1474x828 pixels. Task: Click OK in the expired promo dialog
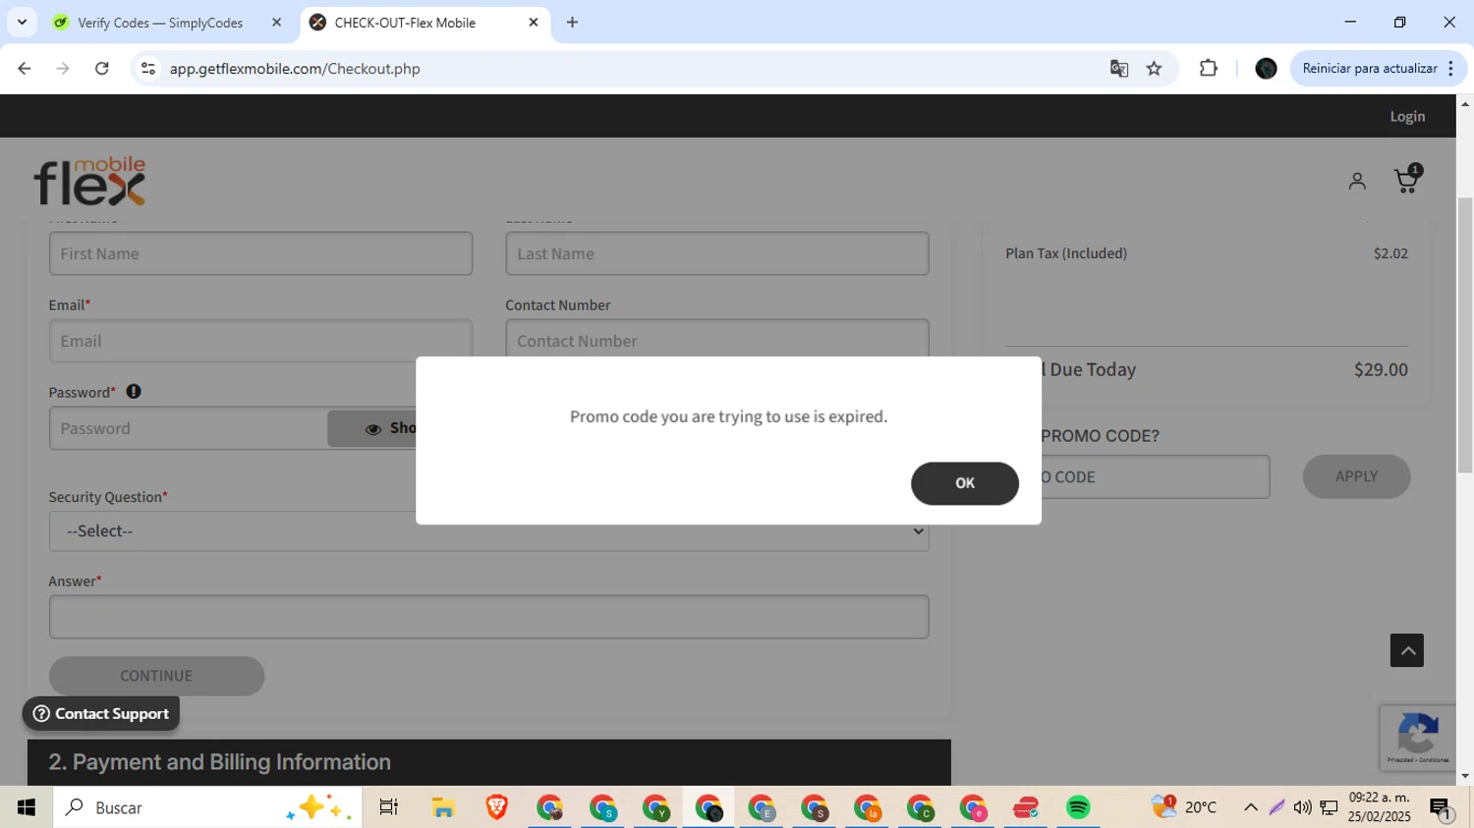(x=964, y=483)
